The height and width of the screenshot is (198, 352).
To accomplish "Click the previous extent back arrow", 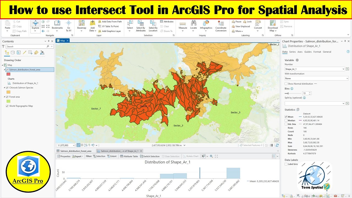I will 43,31.
